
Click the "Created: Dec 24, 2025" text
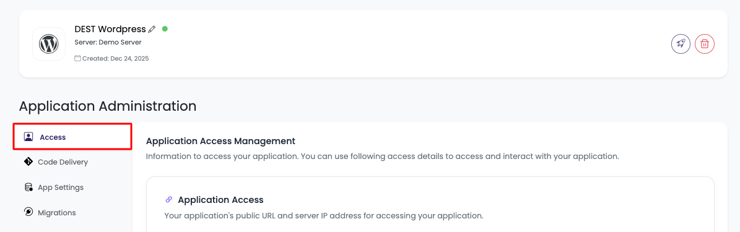tap(116, 59)
